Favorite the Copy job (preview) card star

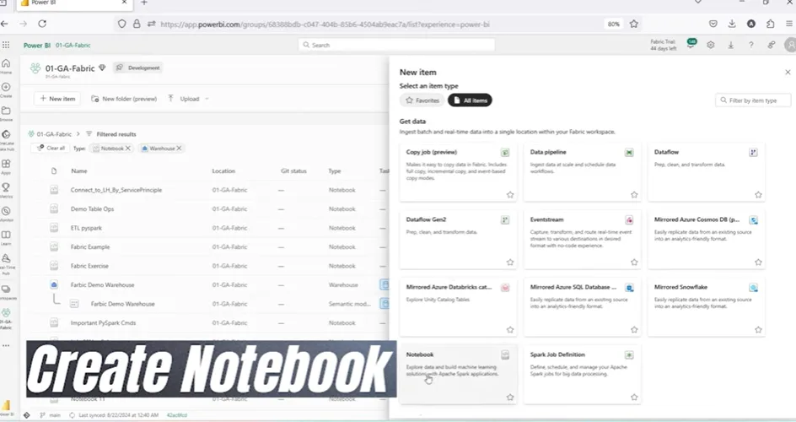(x=510, y=194)
